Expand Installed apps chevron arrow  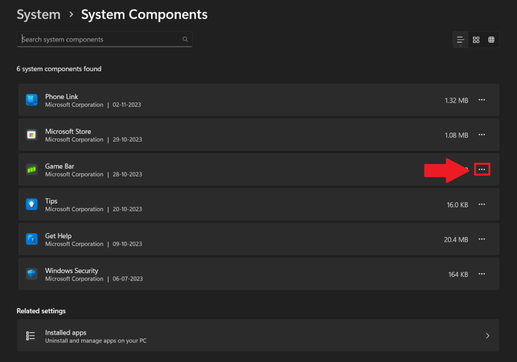pyautogui.click(x=488, y=336)
